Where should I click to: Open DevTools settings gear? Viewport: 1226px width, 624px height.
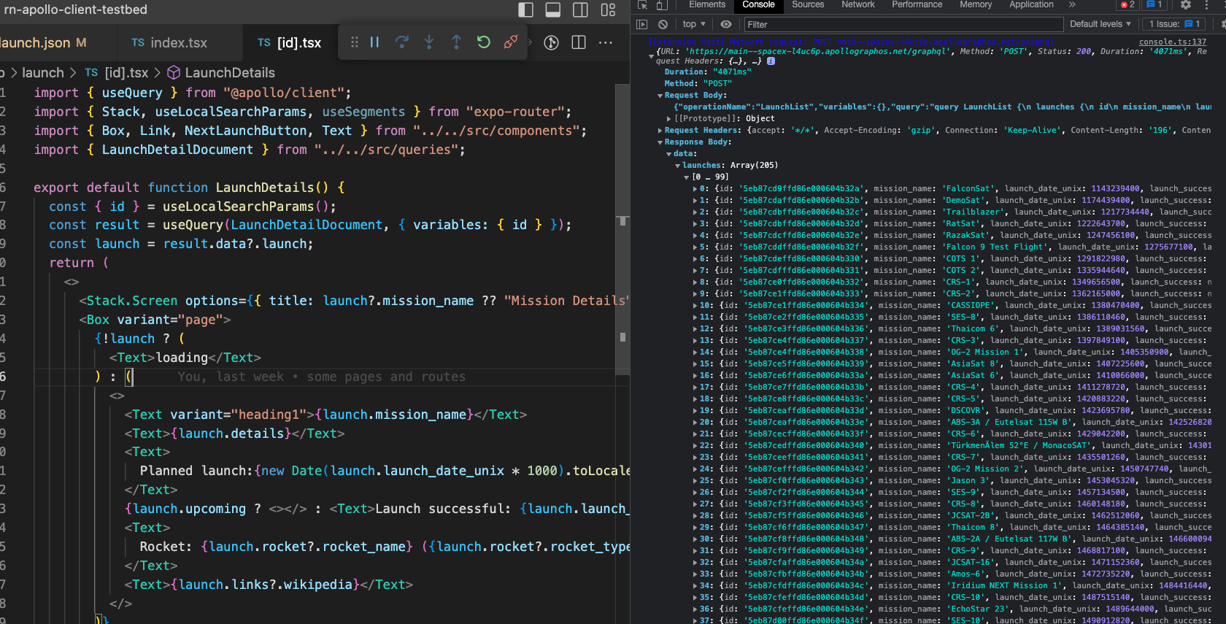coord(1186,5)
